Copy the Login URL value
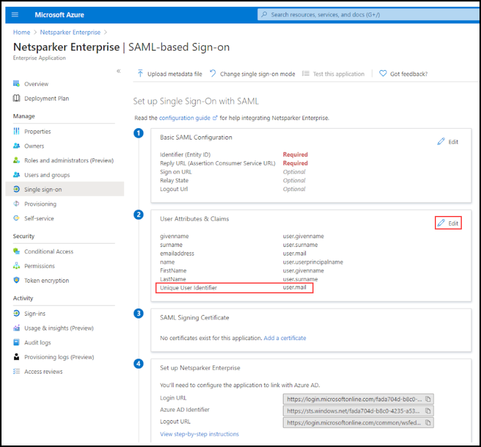Viewport: 481px width, 447px height. tap(428, 399)
